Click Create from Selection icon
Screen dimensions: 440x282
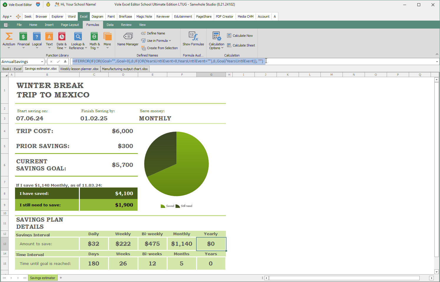pos(143,48)
